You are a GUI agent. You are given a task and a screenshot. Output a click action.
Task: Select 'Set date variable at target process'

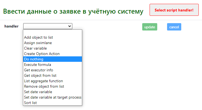coord(52,97)
